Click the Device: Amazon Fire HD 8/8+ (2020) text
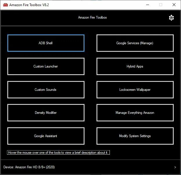This screenshot has width=181, height=175. point(29,167)
